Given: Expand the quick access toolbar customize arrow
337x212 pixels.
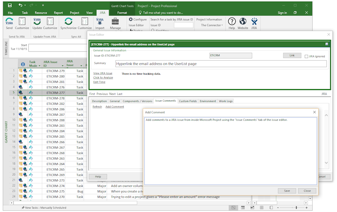Looking at the screenshot, I should coord(43,5).
